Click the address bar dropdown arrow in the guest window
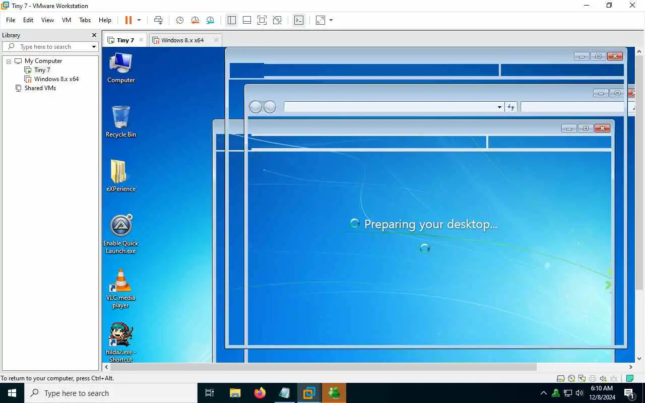Screen dimensions: 645x403 [x=499, y=107]
